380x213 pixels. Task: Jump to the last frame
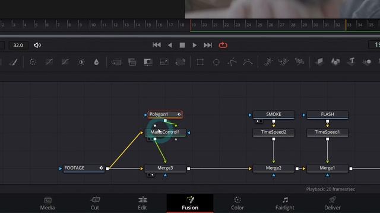(208, 45)
